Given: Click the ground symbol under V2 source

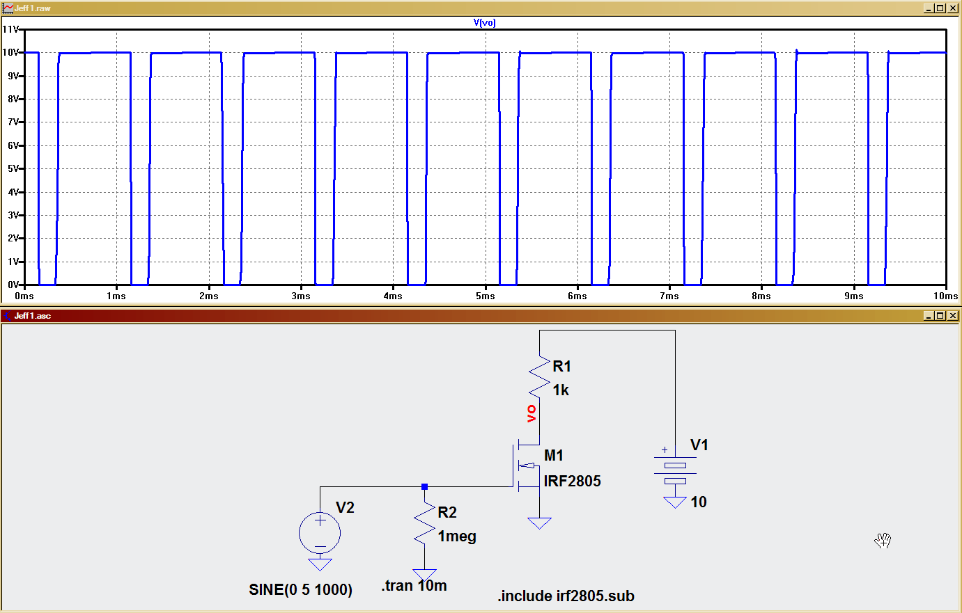Looking at the screenshot, I should pyautogui.click(x=320, y=564).
